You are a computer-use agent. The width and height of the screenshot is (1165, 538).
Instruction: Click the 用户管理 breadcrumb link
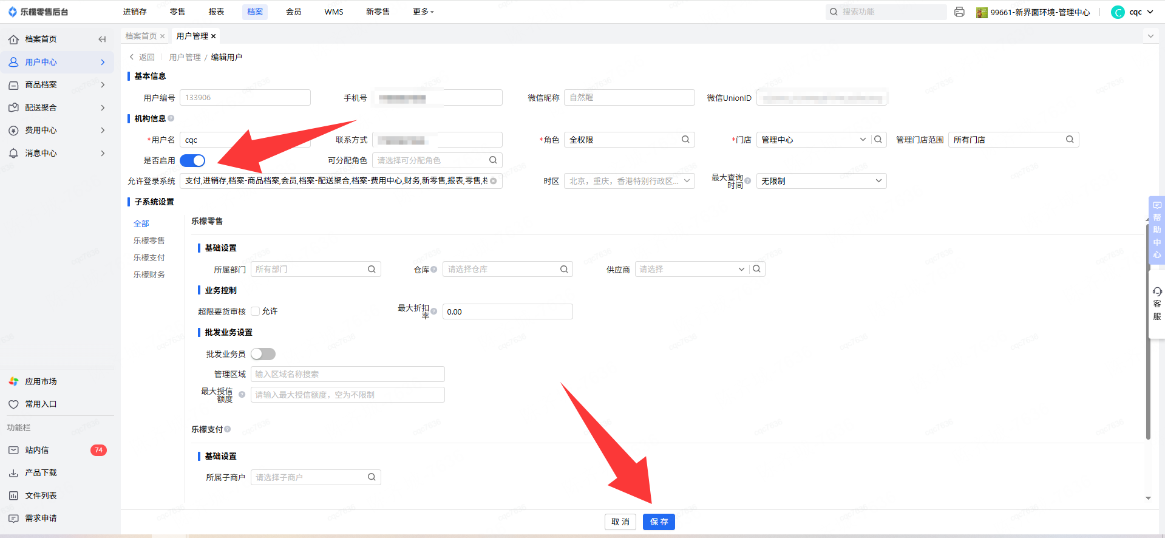[185, 57]
